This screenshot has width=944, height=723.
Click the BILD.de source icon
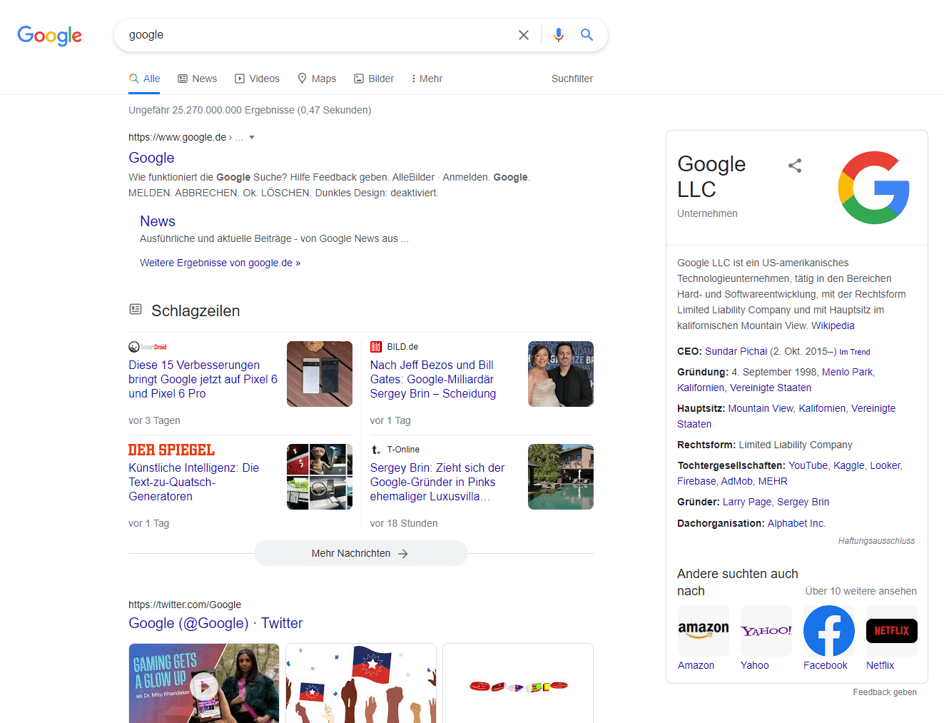coord(376,347)
